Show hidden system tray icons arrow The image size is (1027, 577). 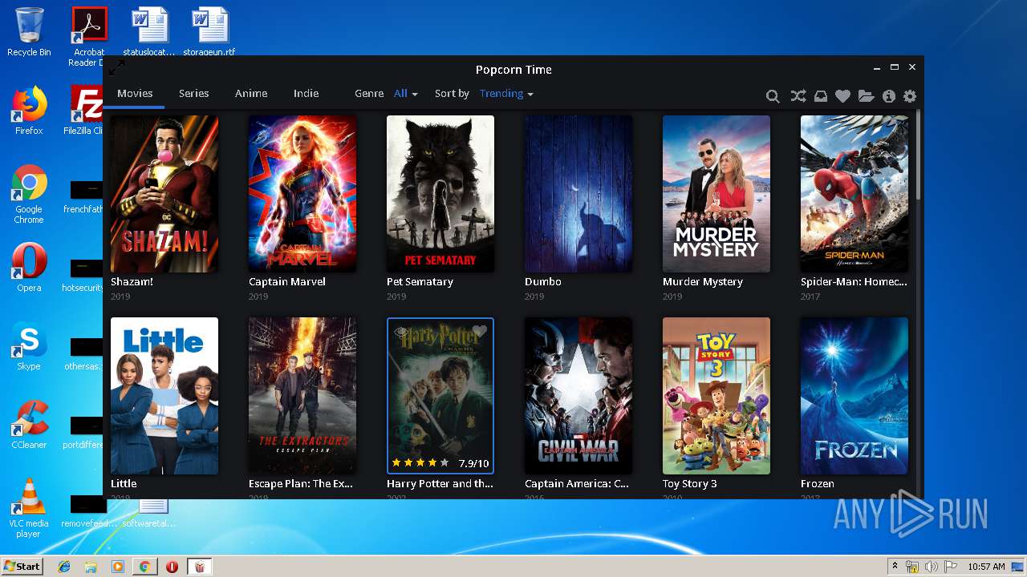895,567
